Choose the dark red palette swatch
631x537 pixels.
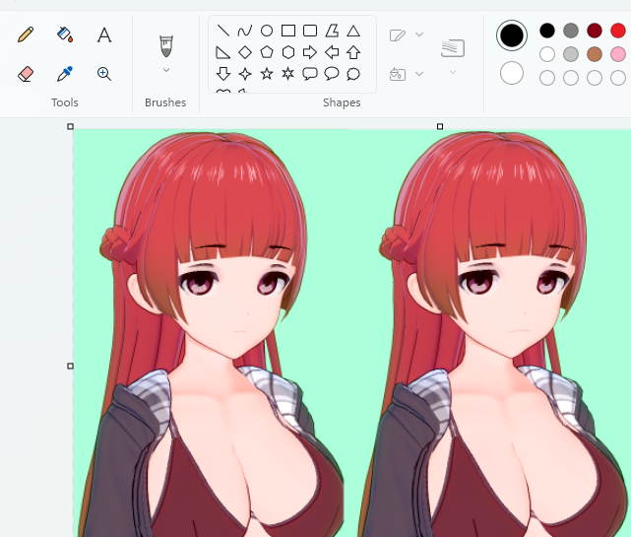595,31
